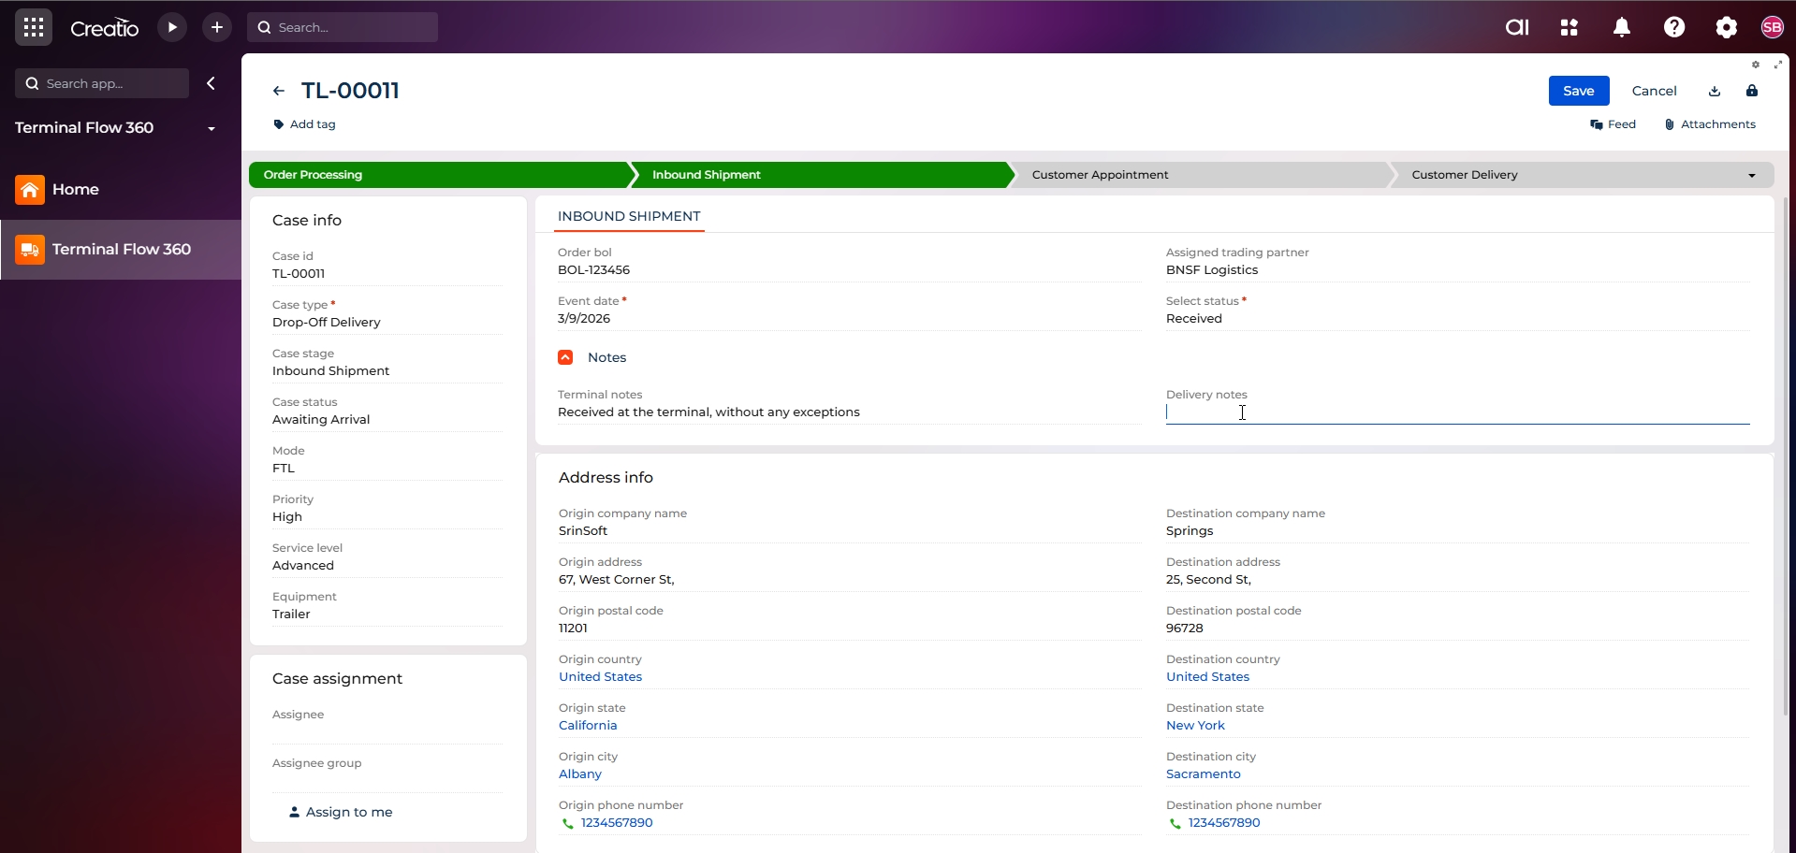1796x853 pixels.
Task: Open Home in the sidebar
Action: [x=75, y=190]
